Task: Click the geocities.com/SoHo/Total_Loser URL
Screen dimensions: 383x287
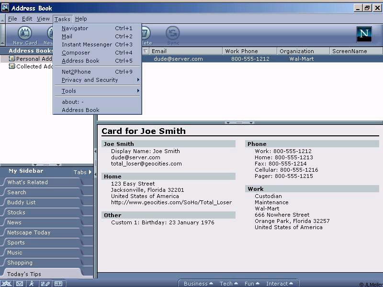Action: [171, 202]
